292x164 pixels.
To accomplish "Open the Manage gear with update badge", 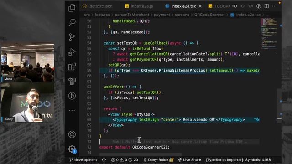I will [x=72, y=149].
